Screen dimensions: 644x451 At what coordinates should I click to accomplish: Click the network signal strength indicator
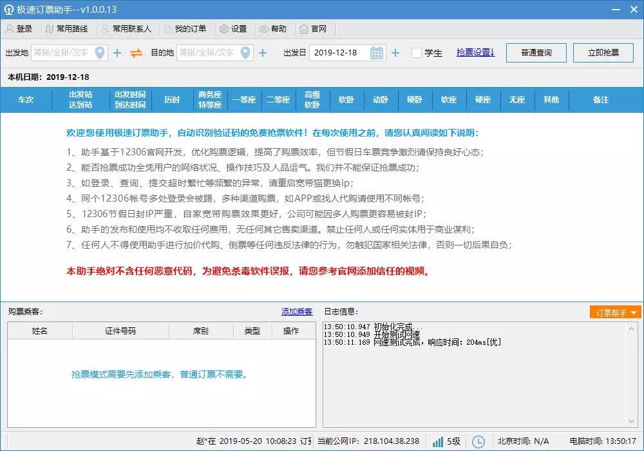click(438, 442)
